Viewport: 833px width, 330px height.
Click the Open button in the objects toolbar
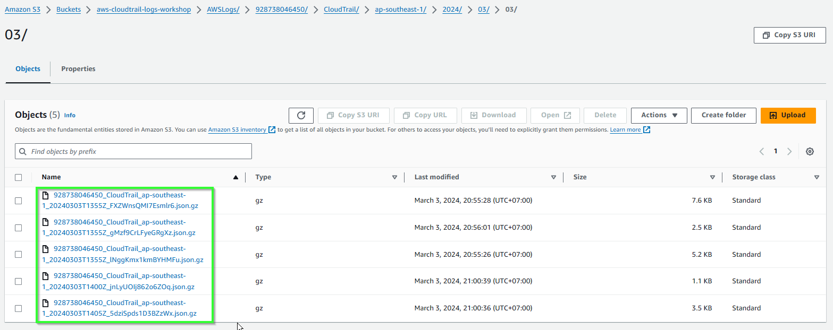click(x=555, y=115)
